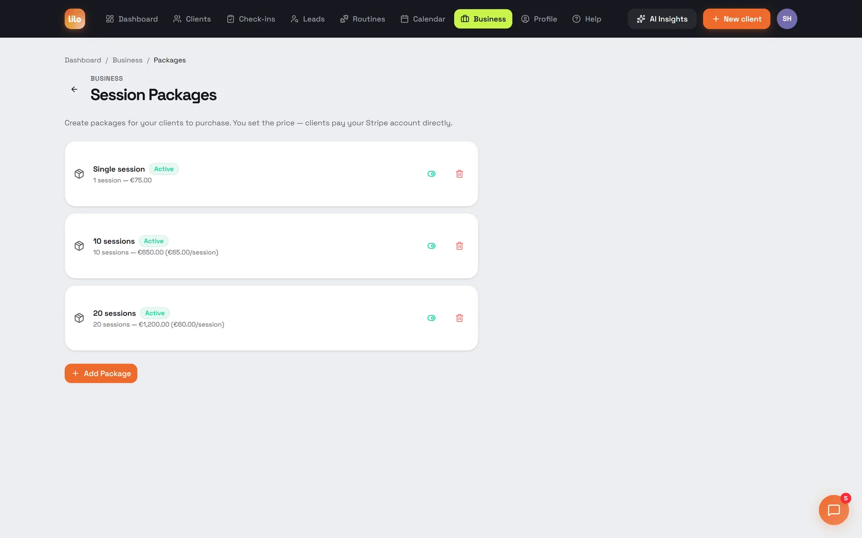Click the Lilo logo icon
This screenshot has width=862, height=538.
click(x=75, y=19)
